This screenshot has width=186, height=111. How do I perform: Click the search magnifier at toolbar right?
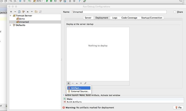click(x=181, y=1)
